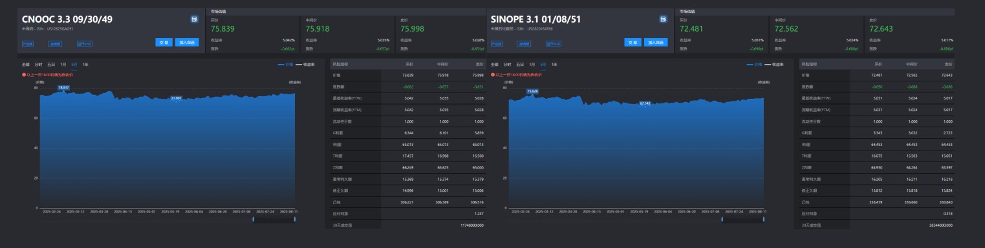Viewport: 985px width, 248px height.
Task: Select the 78.017 price marker on CNOOC chart
Action: [x=63, y=87]
